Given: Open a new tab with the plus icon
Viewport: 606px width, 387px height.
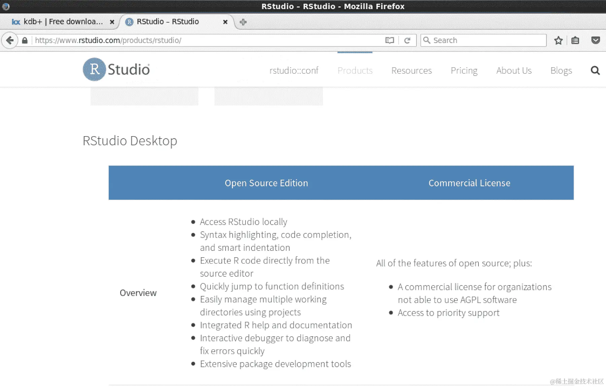Looking at the screenshot, I should pyautogui.click(x=243, y=22).
